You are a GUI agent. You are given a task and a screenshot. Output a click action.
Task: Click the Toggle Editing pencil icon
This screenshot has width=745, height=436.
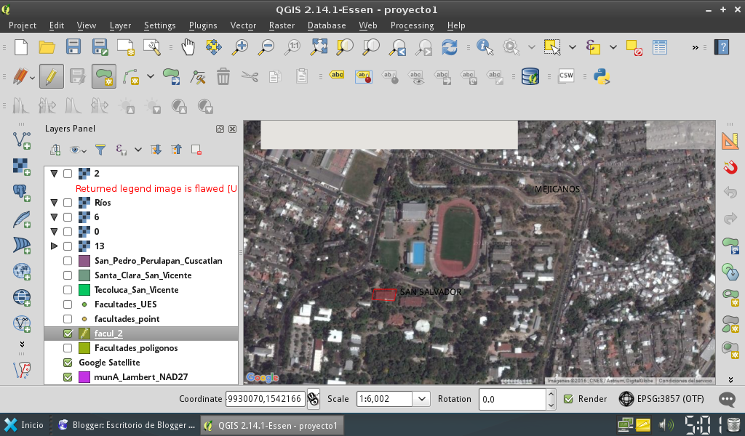[x=51, y=76]
